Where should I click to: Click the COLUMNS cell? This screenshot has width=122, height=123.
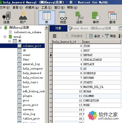(102, 96)
